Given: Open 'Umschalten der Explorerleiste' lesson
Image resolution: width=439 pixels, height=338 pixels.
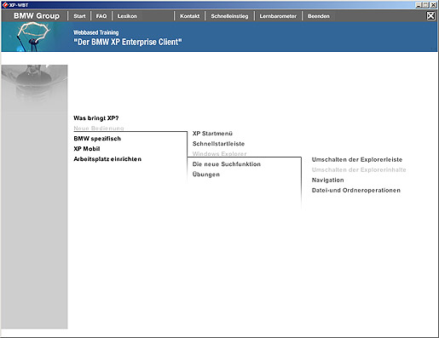Looking at the screenshot, I should click(x=357, y=159).
